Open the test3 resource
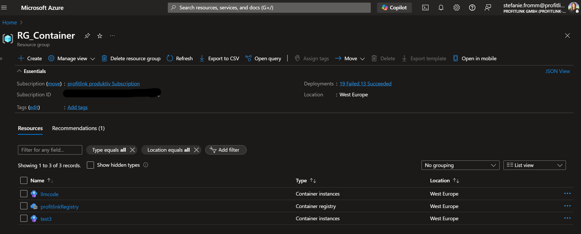581x234 pixels. point(46,219)
